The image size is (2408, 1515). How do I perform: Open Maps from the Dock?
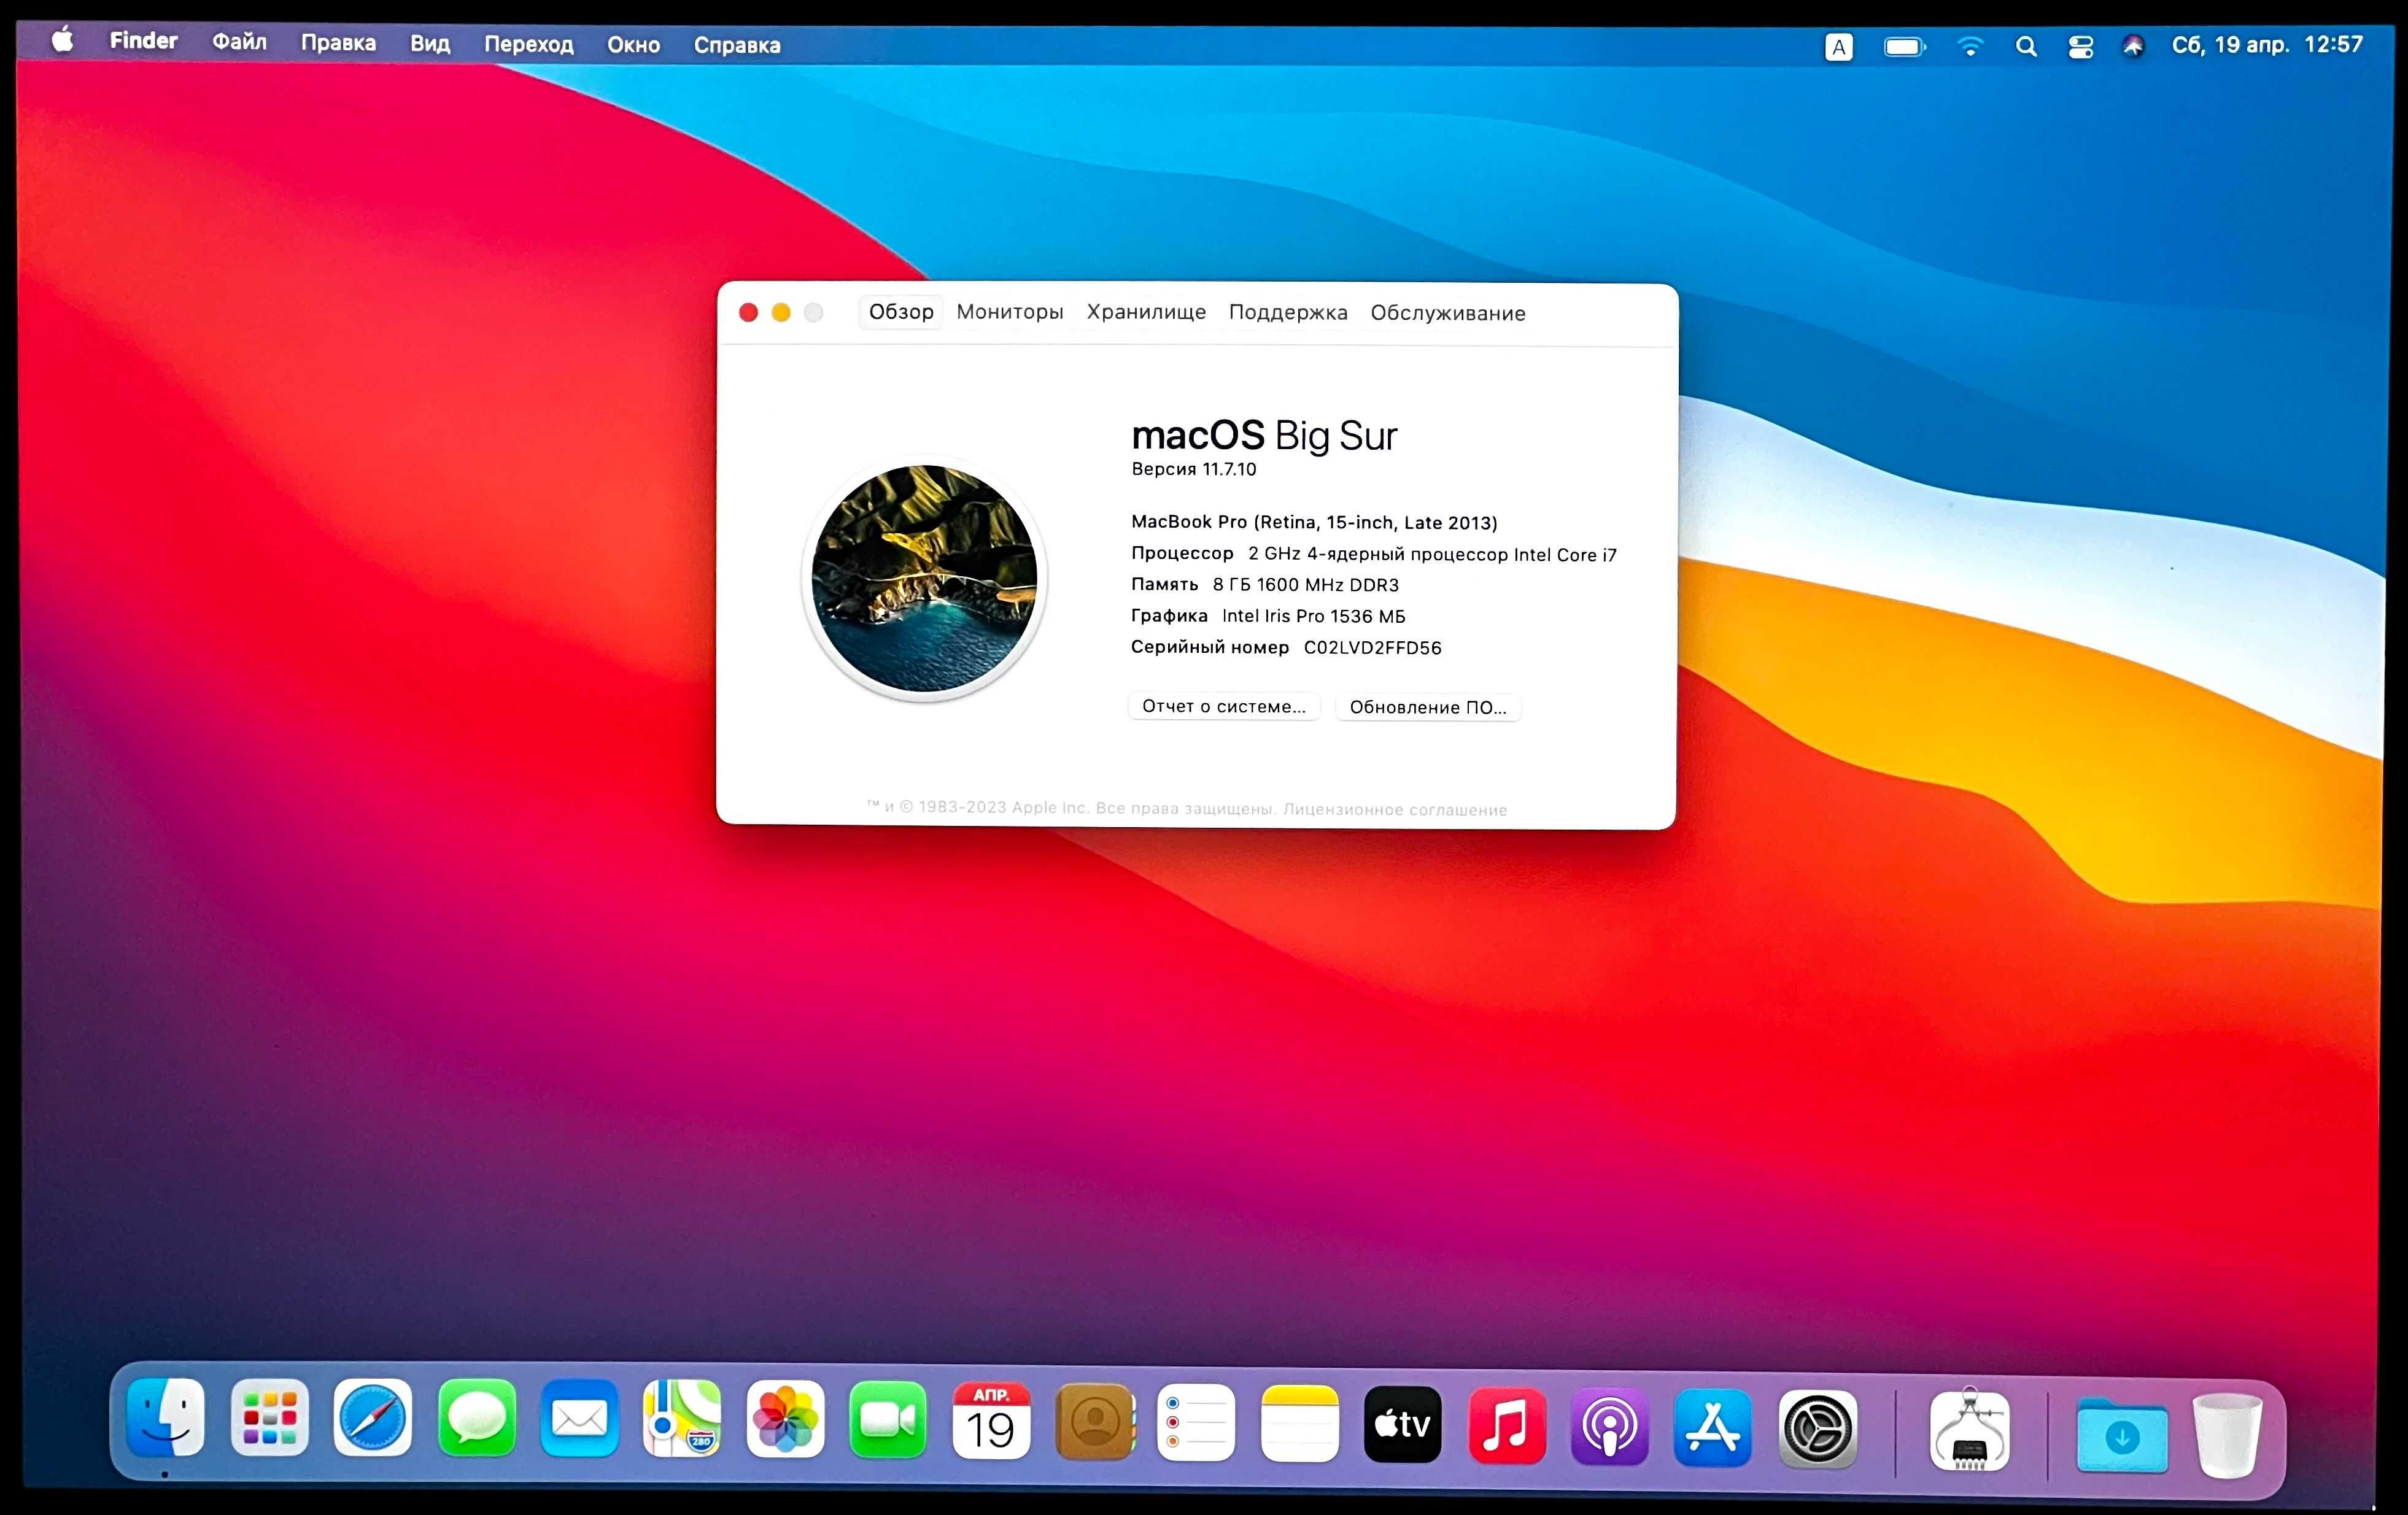(682, 1420)
